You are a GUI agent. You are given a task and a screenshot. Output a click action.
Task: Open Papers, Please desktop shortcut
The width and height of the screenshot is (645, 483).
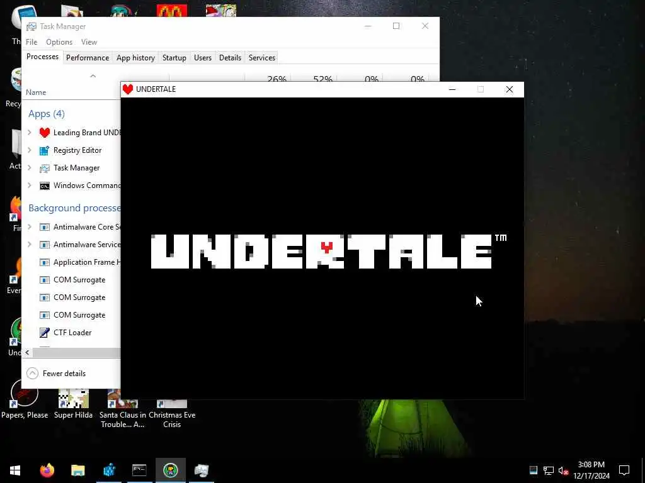(25, 399)
